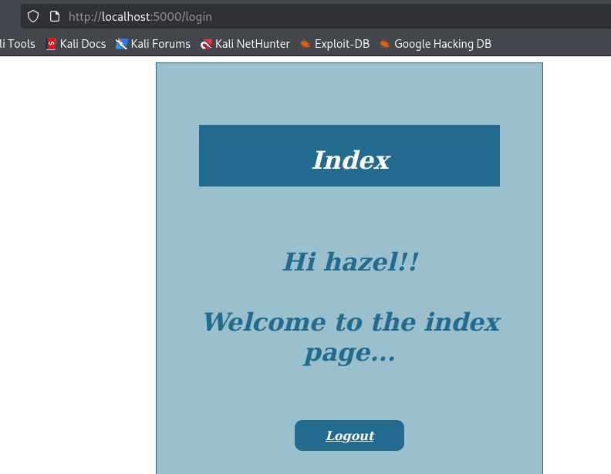The image size is (611, 474).
Task: Click the orange Exploit-DB bookmark icon
Action: pos(305,44)
